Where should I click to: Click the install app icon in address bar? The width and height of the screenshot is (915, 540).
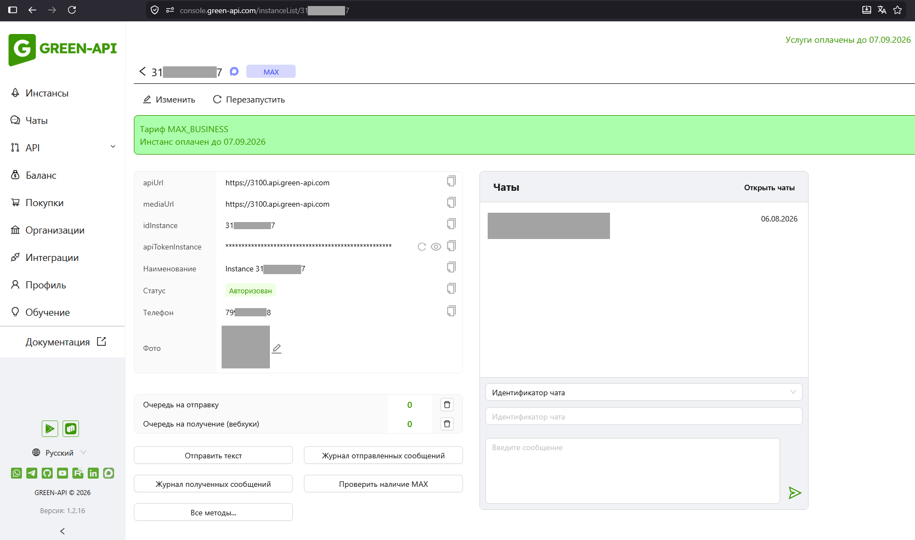(867, 10)
